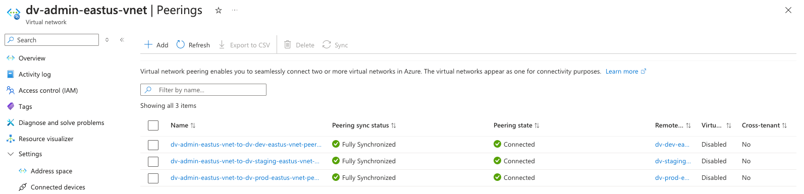The width and height of the screenshot is (804, 194).
Task: Toggle sidebar search up-down expander arrows
Action: click(107, 40)
